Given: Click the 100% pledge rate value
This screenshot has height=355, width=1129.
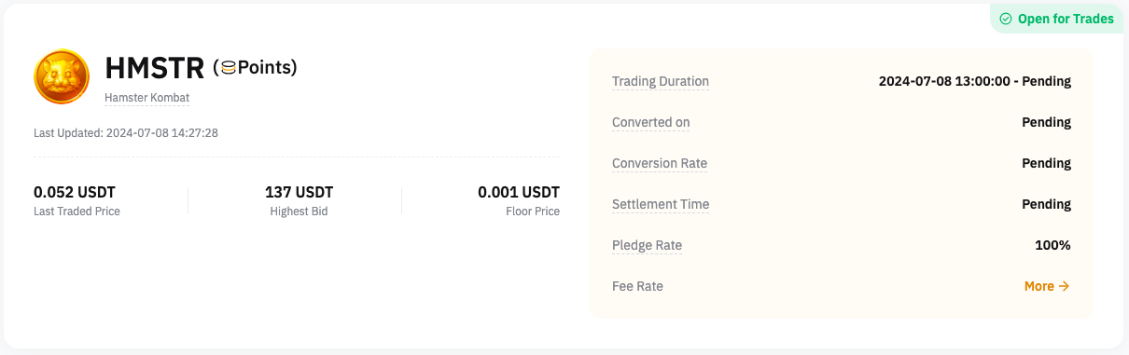Looking at the screenshot, I should click(x=1052, y=245).
